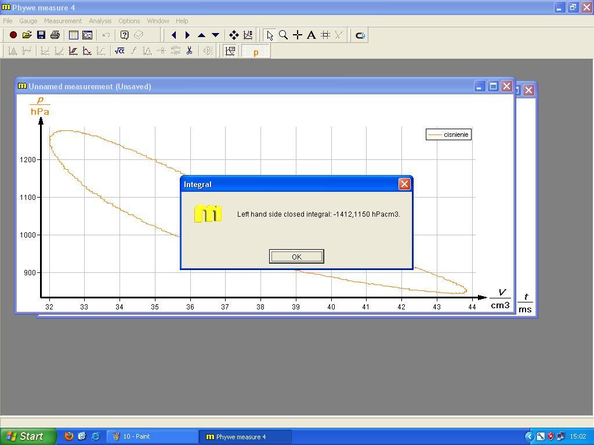Shift the chart left with the left arrow
Viewport: 594px width, 445px height.
click(x=174, y=35)
